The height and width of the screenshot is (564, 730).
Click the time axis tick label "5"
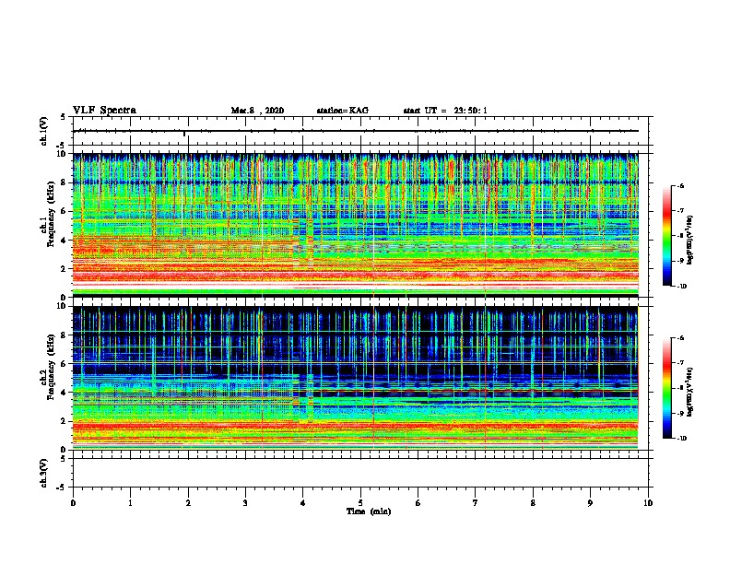[x=360, y=503]
